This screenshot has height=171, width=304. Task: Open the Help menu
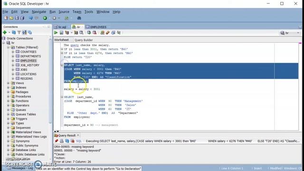tap(116, 12)
